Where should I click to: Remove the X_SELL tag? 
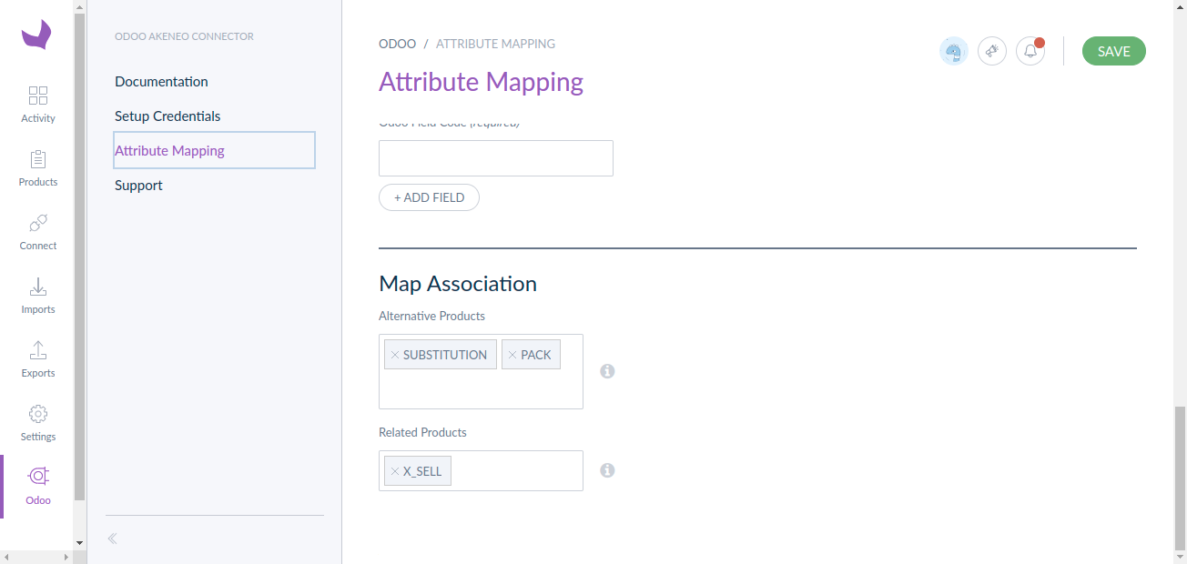(x=395, y=471)
